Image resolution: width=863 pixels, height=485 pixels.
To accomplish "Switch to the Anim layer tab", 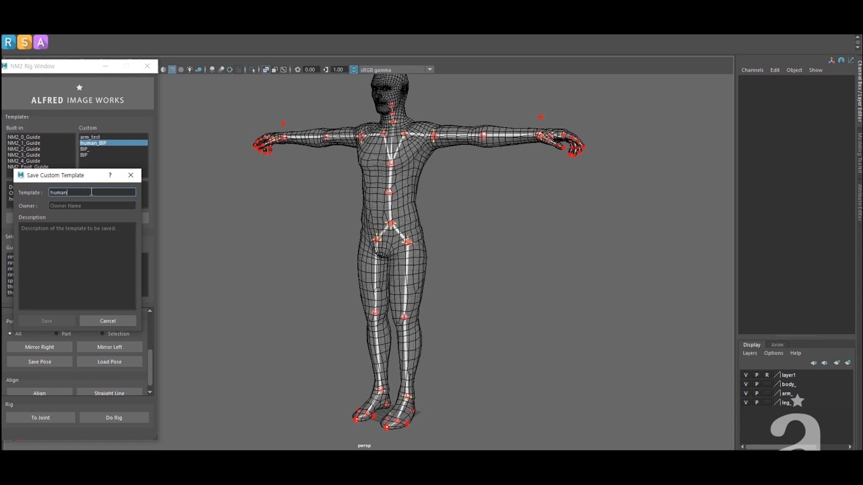I will pos(777,345).
